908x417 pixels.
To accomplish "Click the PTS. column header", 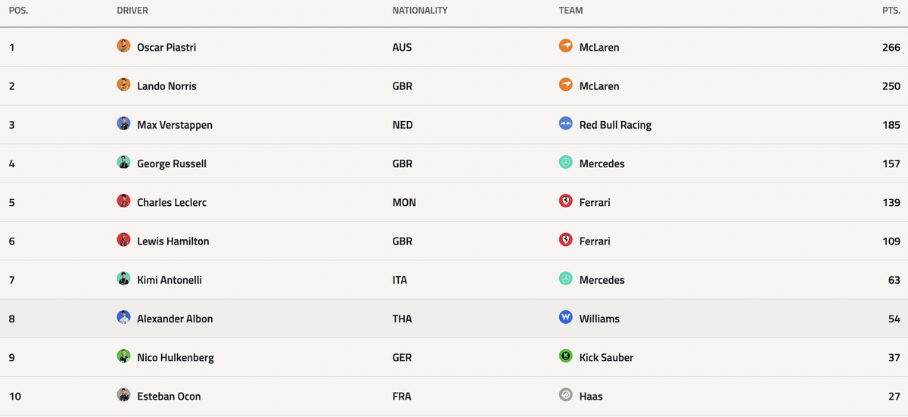I will coord(891,11).
